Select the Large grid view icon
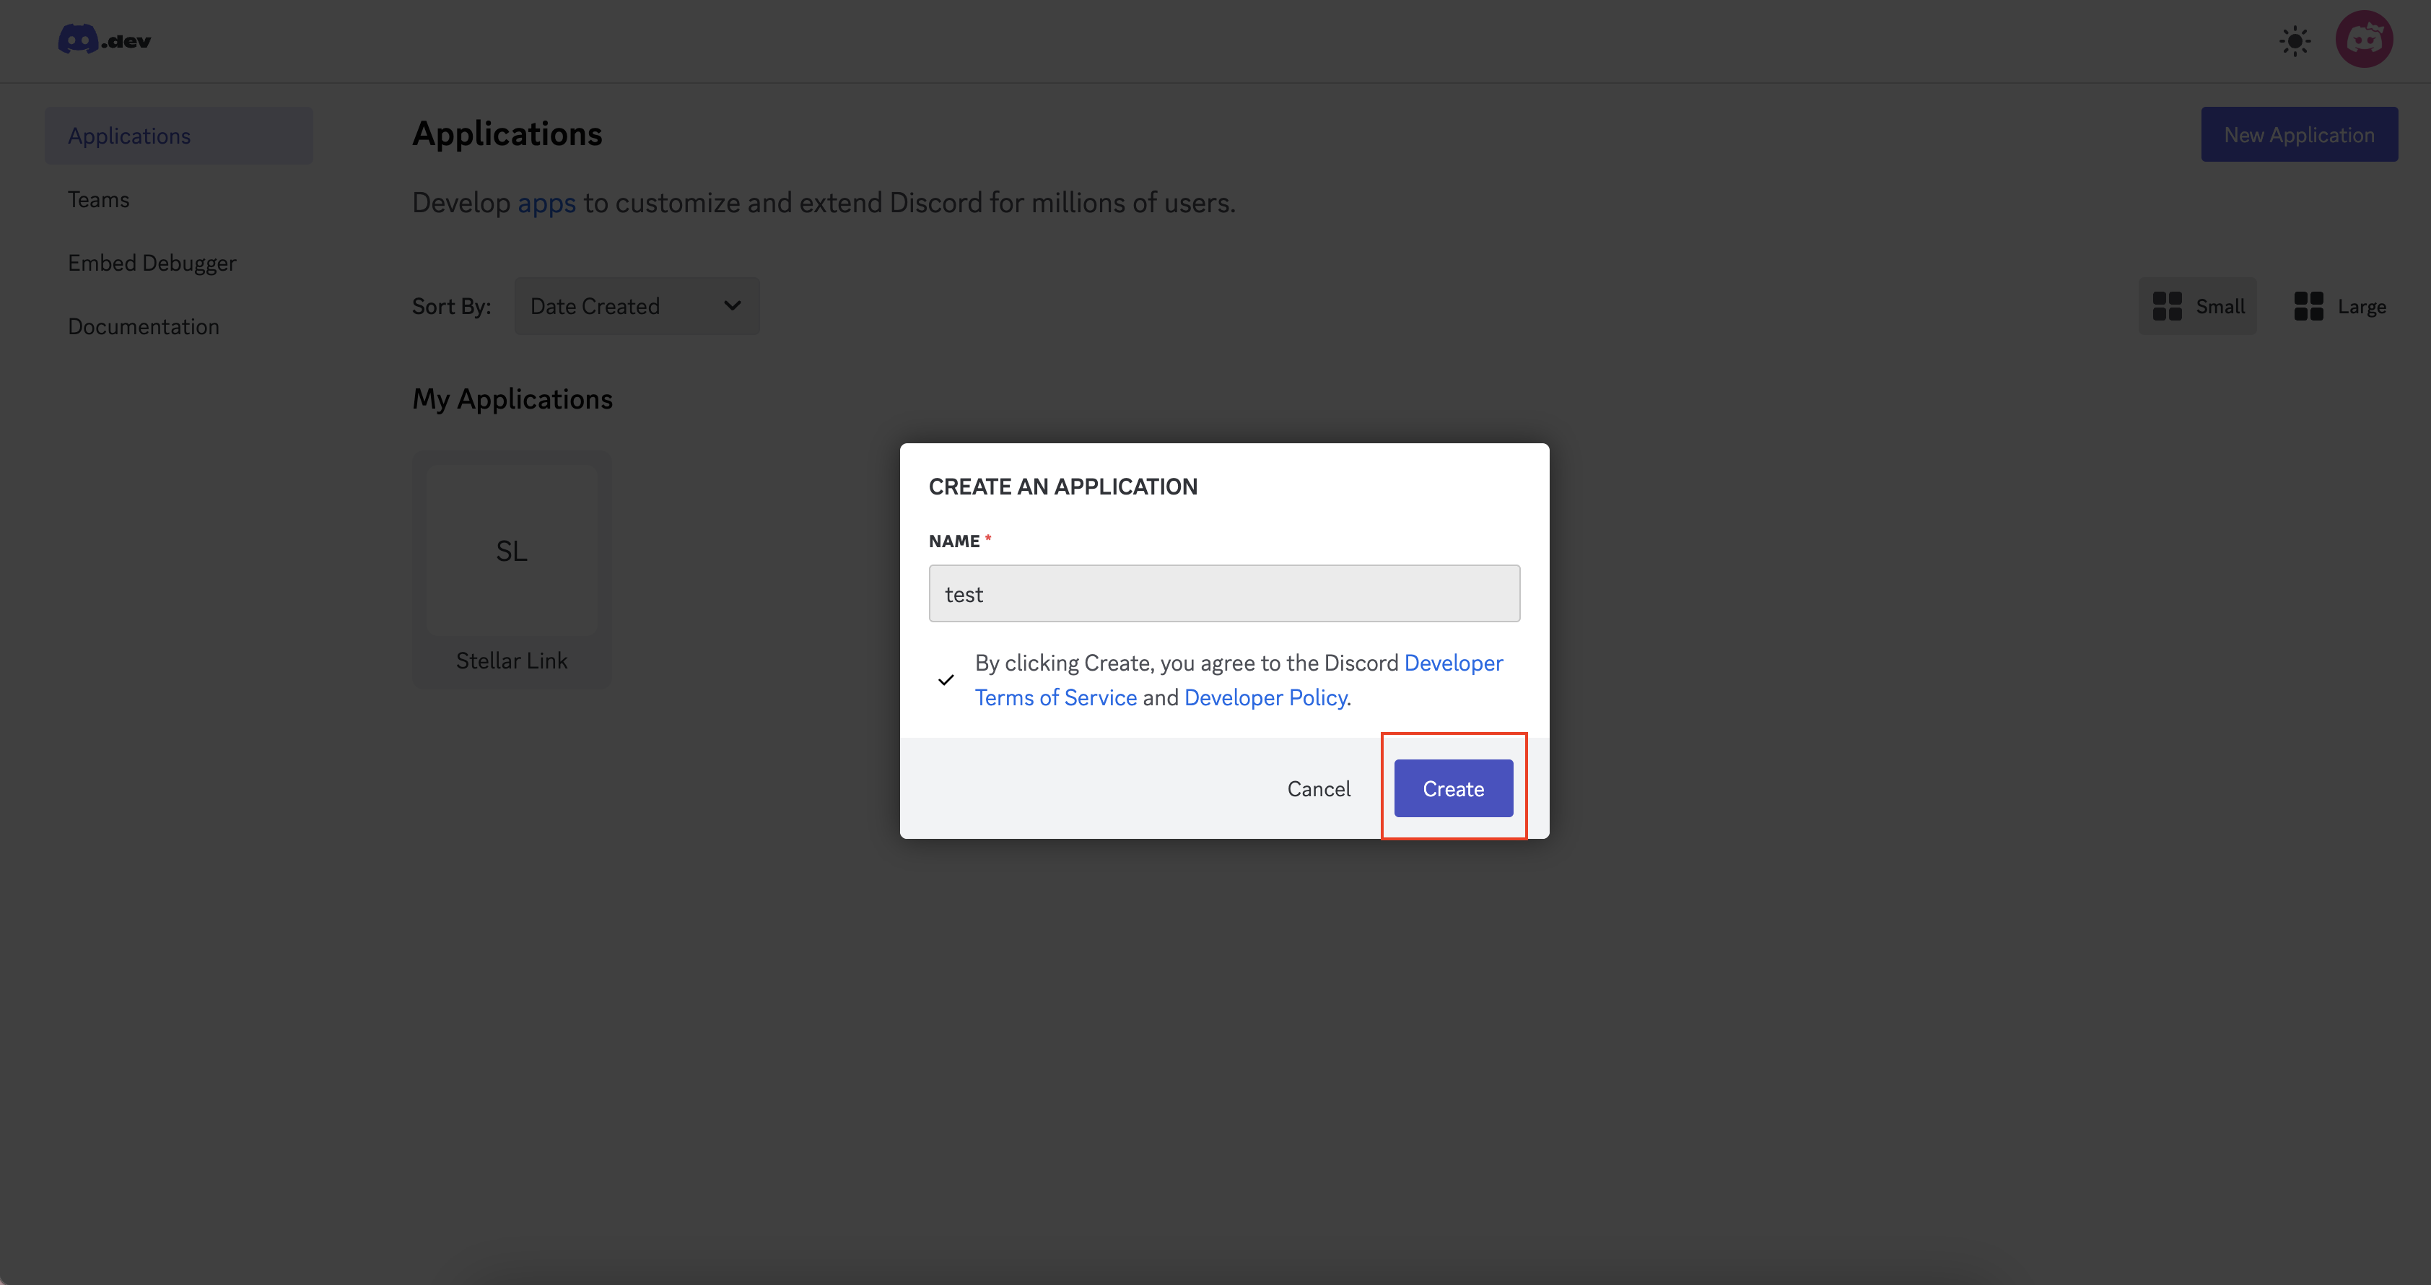The height and width of the screenshot is (1285, 2431). (2308, 306)
